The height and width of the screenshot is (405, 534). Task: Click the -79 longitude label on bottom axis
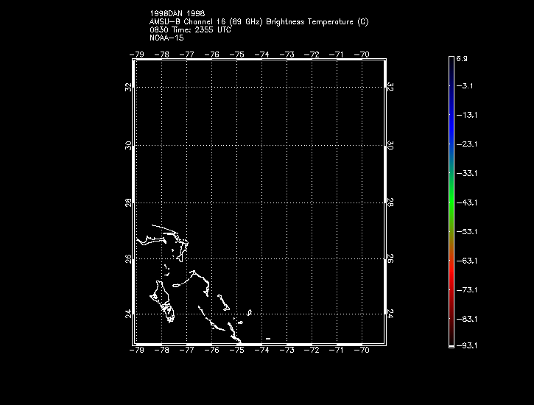click(x=136, y=350)
